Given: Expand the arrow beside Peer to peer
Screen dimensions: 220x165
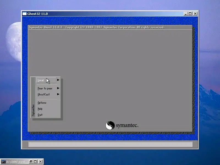Looking at the screenshot, I should point(58,88).
